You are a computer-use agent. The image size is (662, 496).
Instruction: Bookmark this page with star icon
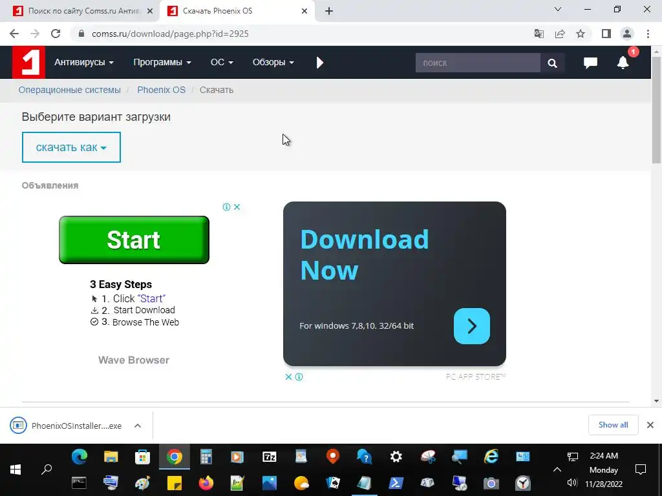coord(581,34)
